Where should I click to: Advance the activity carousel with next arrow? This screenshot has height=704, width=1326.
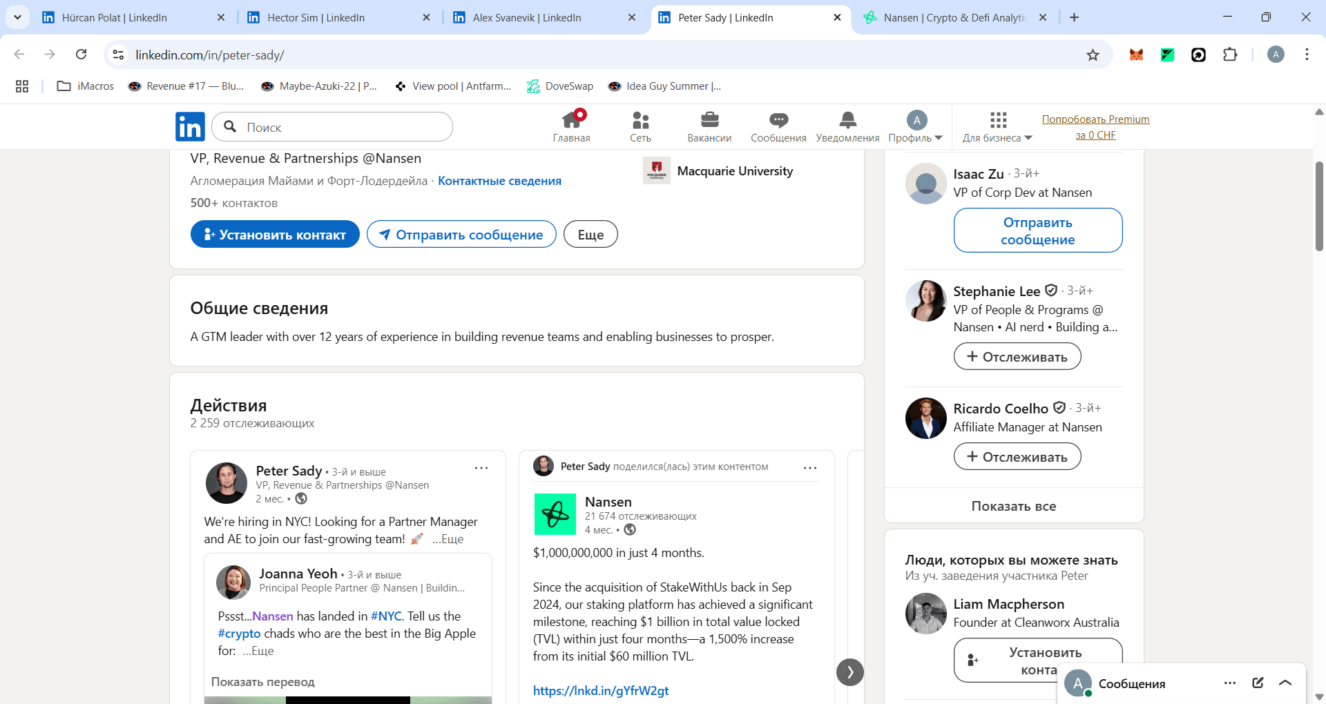[x=850, y=672]
